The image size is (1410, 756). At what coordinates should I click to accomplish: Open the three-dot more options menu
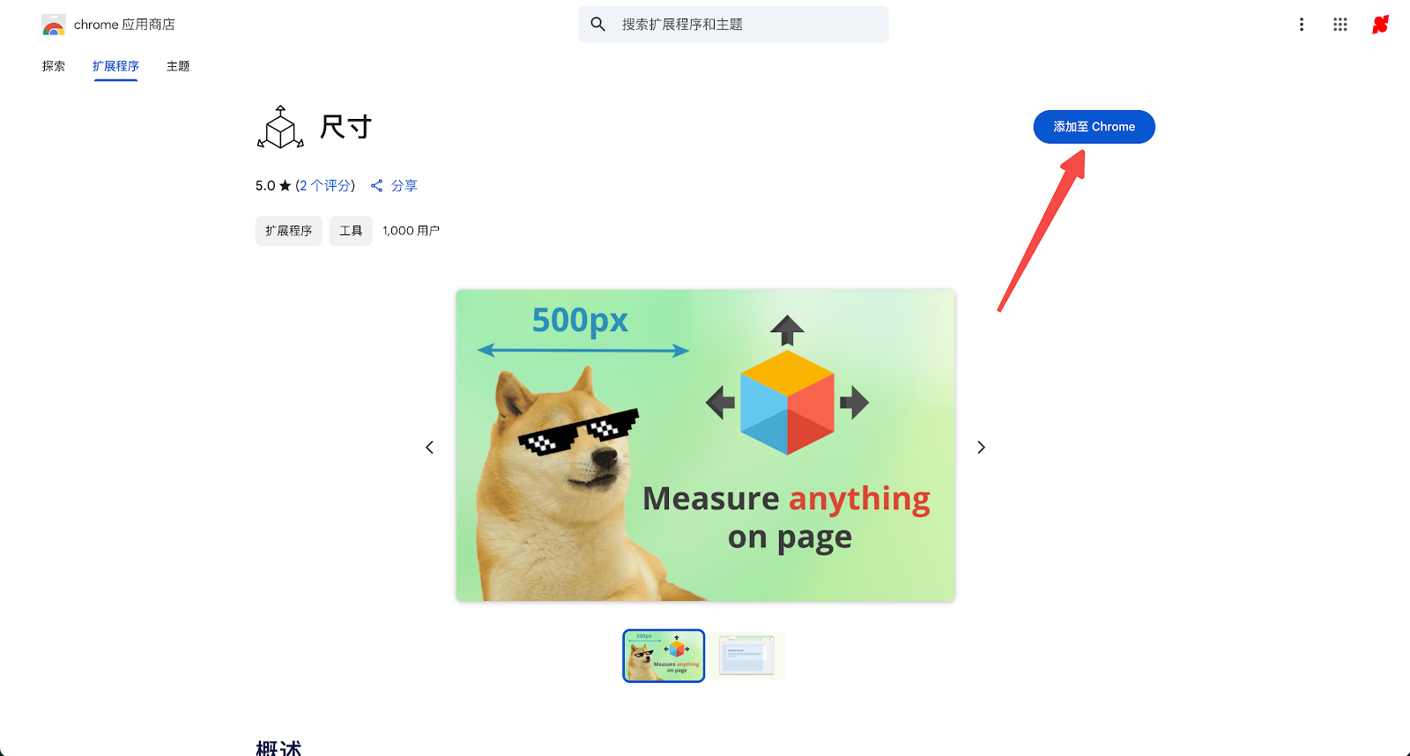1302,25
